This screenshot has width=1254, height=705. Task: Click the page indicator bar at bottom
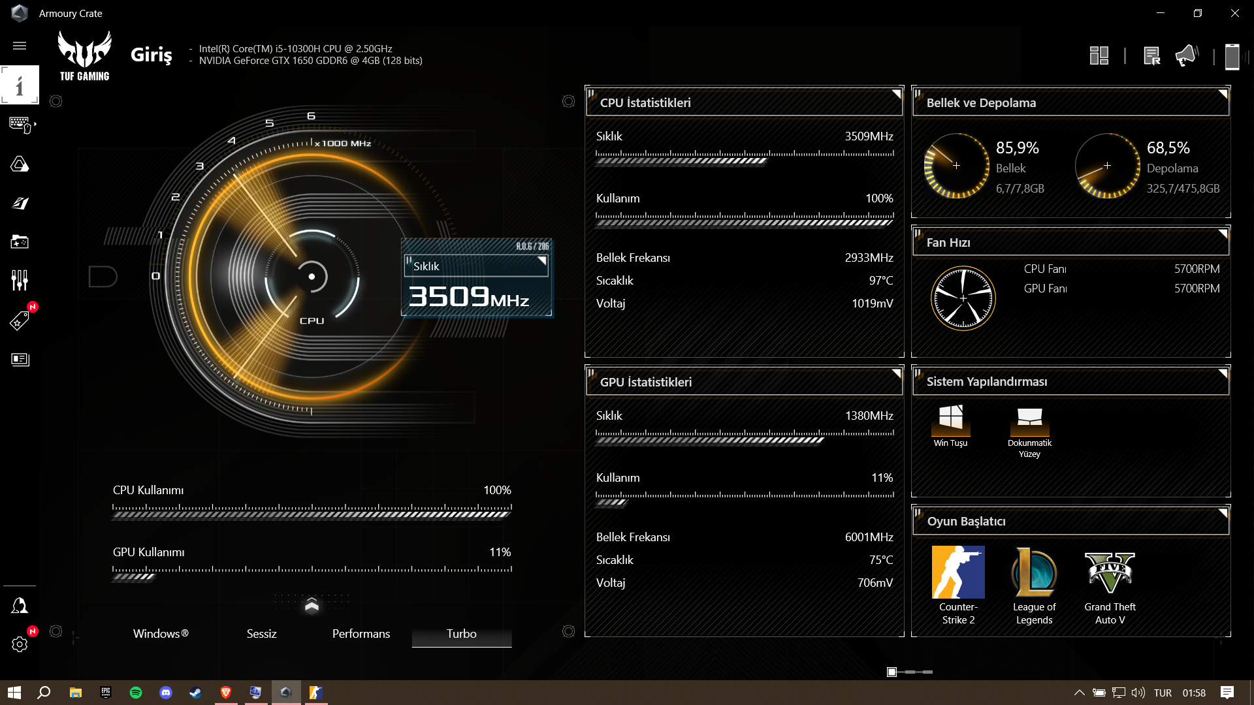tap(910, 672)
